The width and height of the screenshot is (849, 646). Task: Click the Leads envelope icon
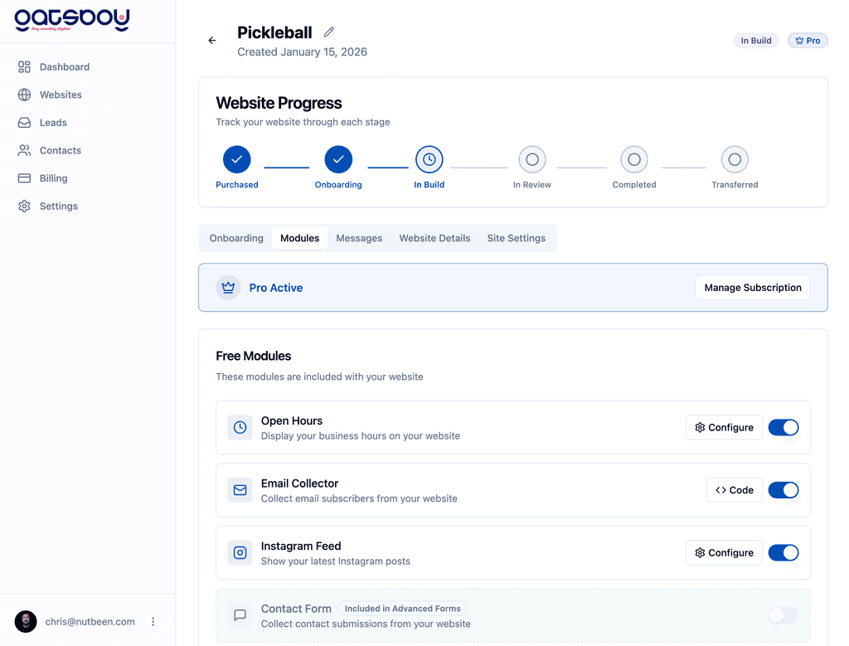[x=23, y=122]
